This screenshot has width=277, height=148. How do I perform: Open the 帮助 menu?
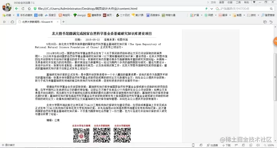point(247,2)
